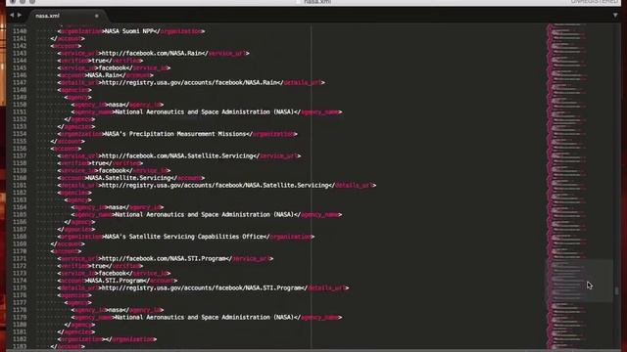Click line number 1156 in gutter
The image size is (627, 352).
coord(20,149)
